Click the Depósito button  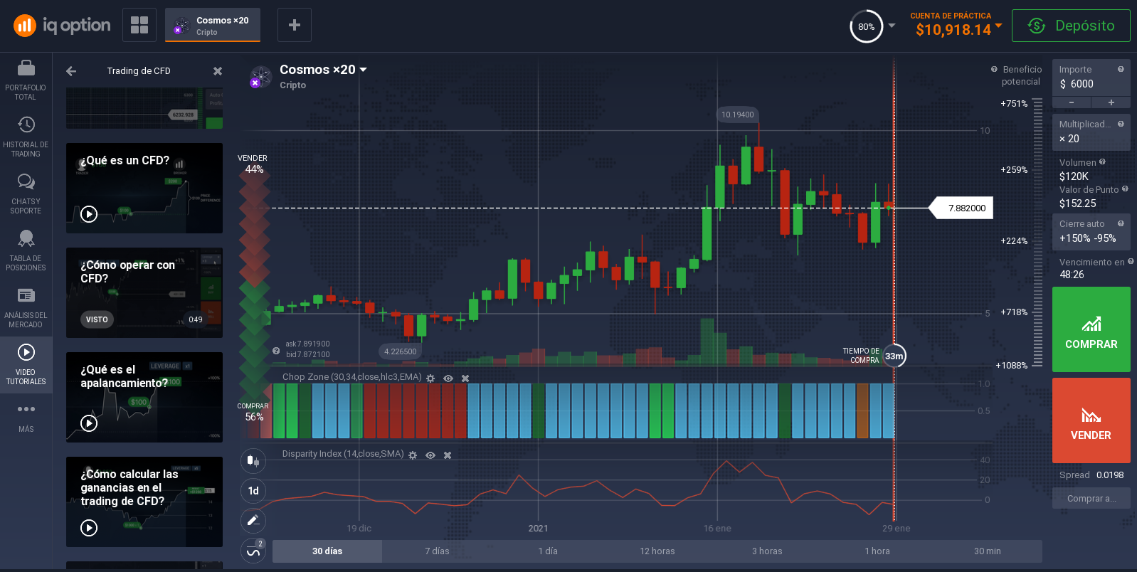(x=1071, y=26)
